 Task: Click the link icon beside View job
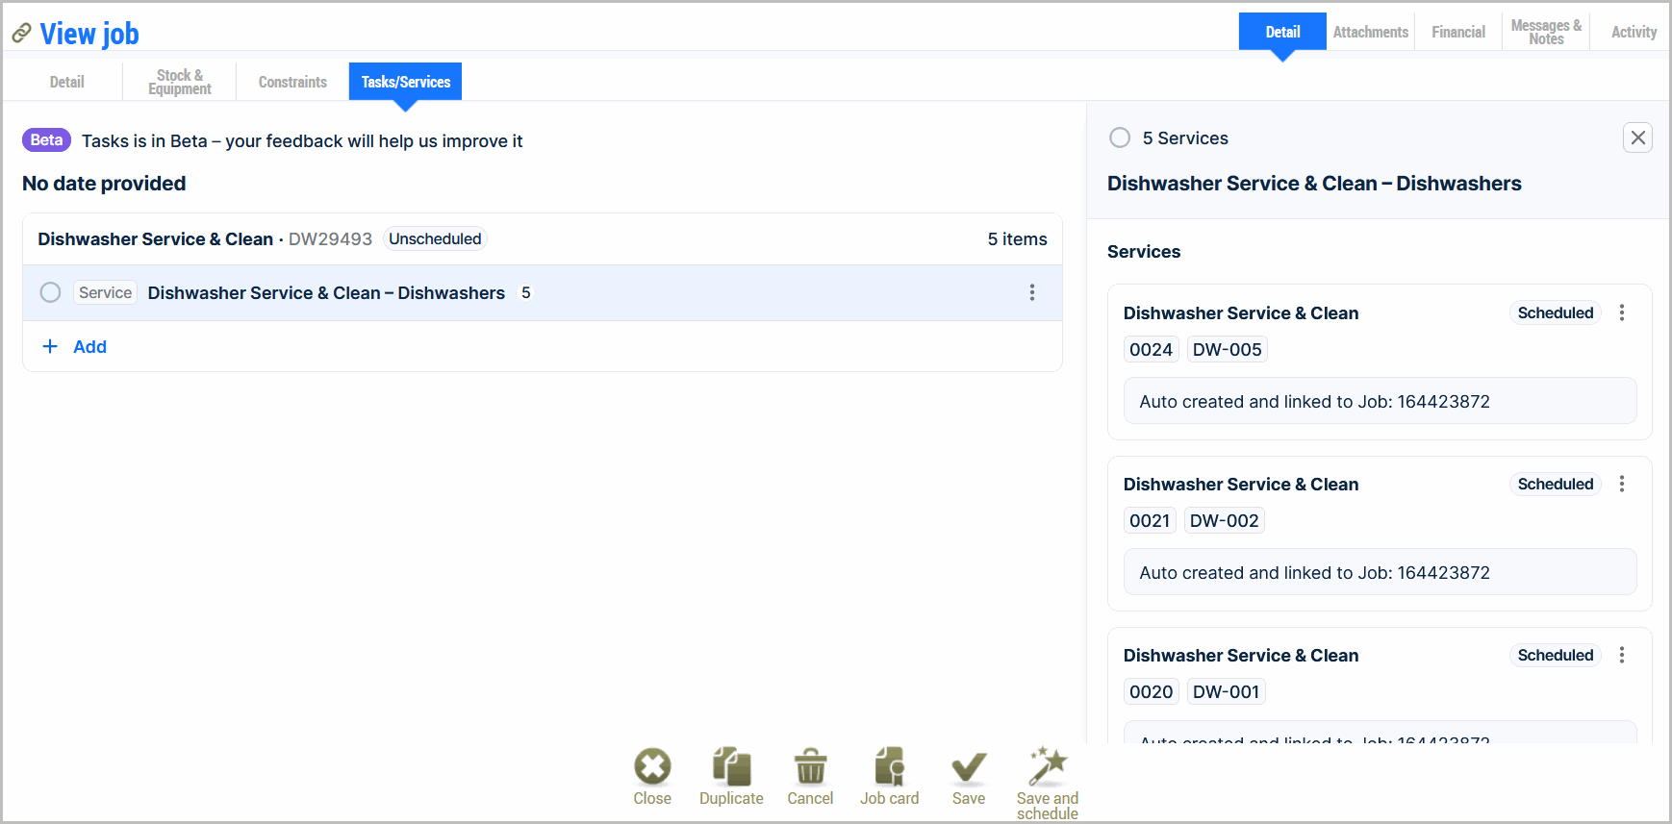[x=21, y=35]
